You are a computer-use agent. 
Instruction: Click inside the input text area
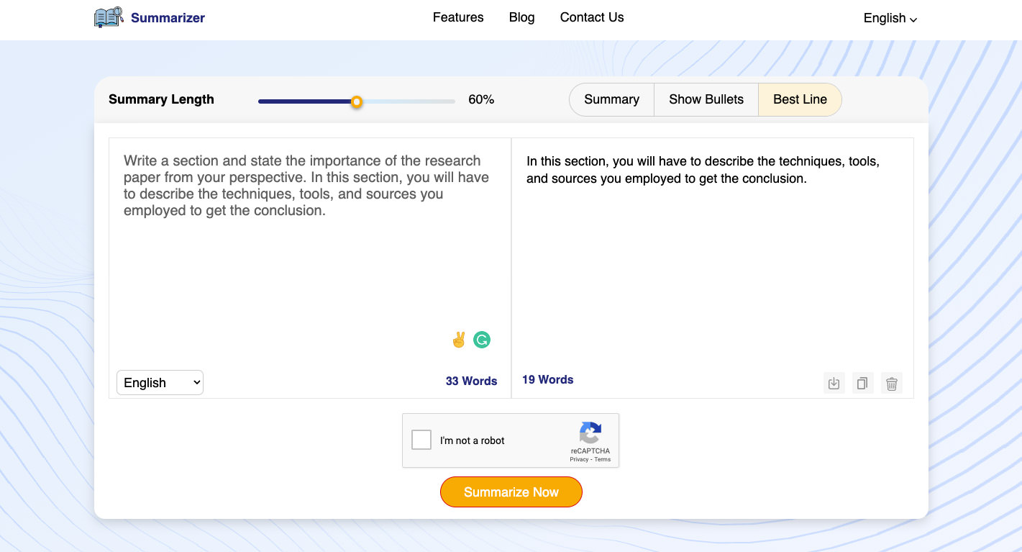[x=309, y=252]
